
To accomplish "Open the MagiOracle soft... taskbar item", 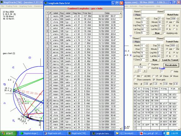I will point(54,133).
